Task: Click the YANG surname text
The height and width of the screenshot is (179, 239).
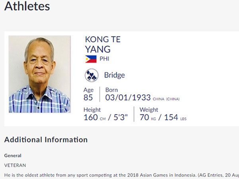Action: coord(98,49)
